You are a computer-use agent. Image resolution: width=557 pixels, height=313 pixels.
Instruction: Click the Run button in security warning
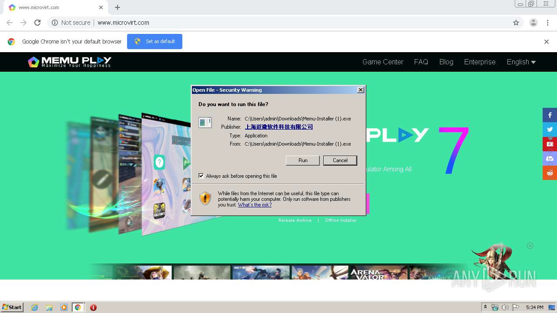303,160
